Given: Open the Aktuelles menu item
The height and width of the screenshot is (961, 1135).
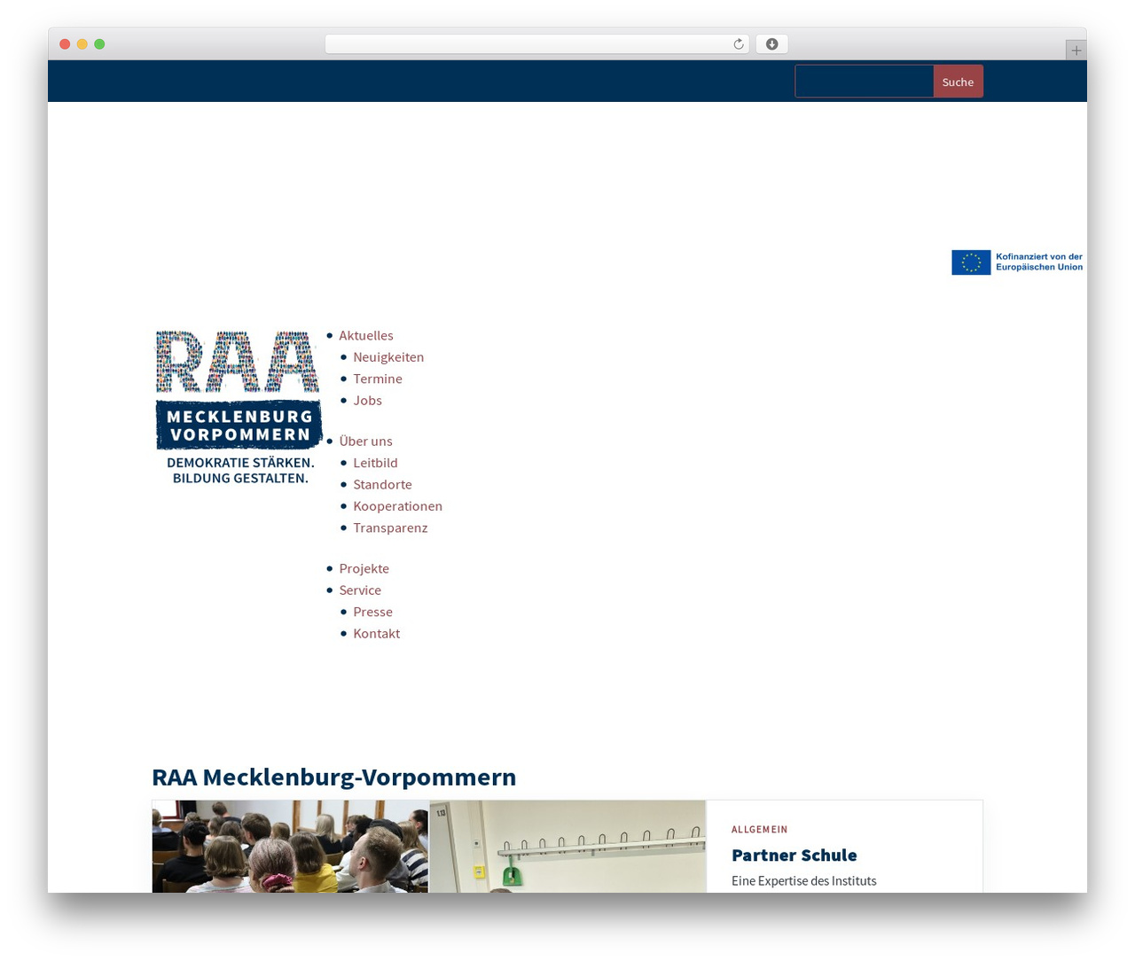Looking at the screenshot, I should click(365, 335).
